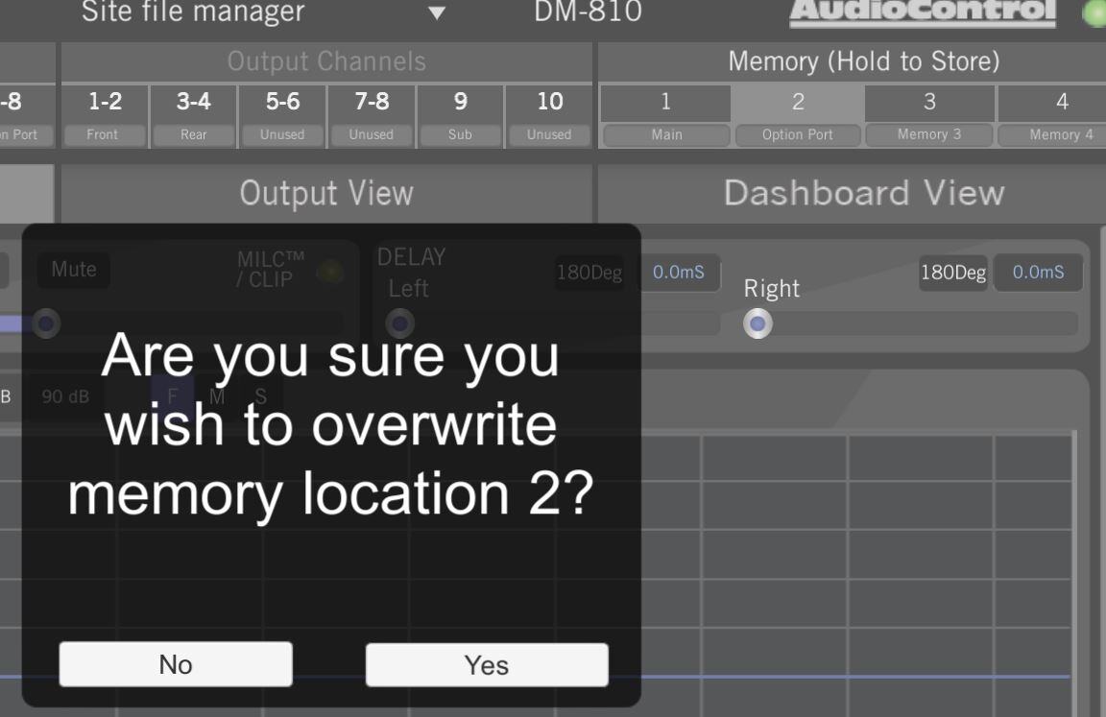Image resolution: width=1106 pixels, height=717 pixels.
Task: Edit the Option Port memory name field
Action: coord(798,134)
